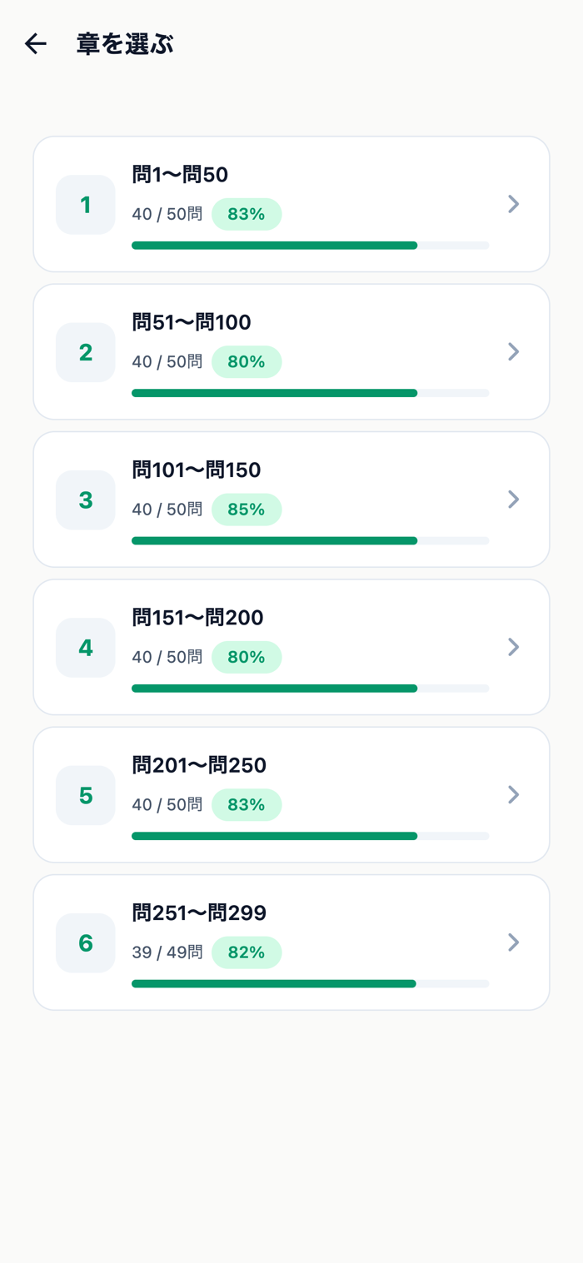
Task: Open chevron for 問1〜問50
Action: pyautogui.click(x=514, y=204)
